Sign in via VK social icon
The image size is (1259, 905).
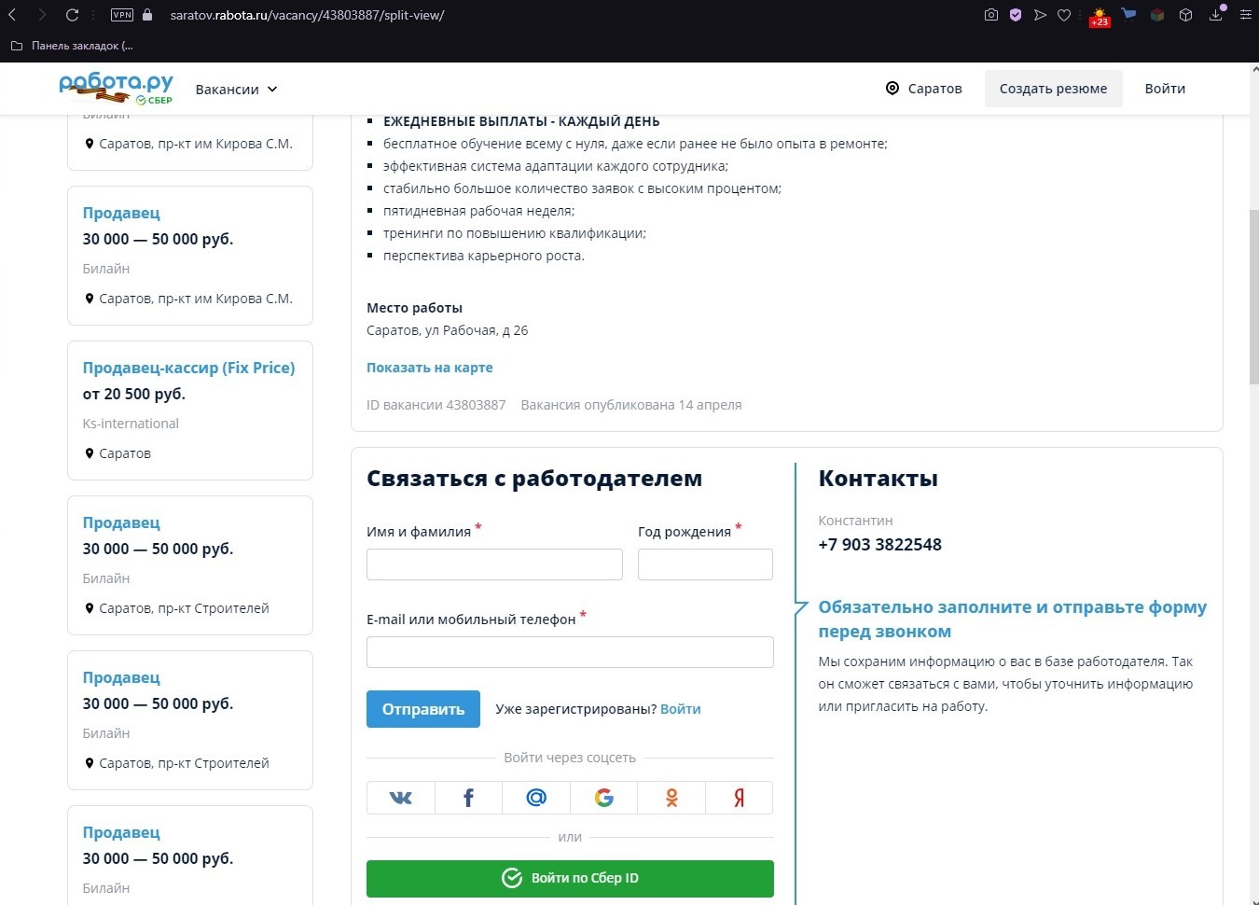tap(400, 798)
